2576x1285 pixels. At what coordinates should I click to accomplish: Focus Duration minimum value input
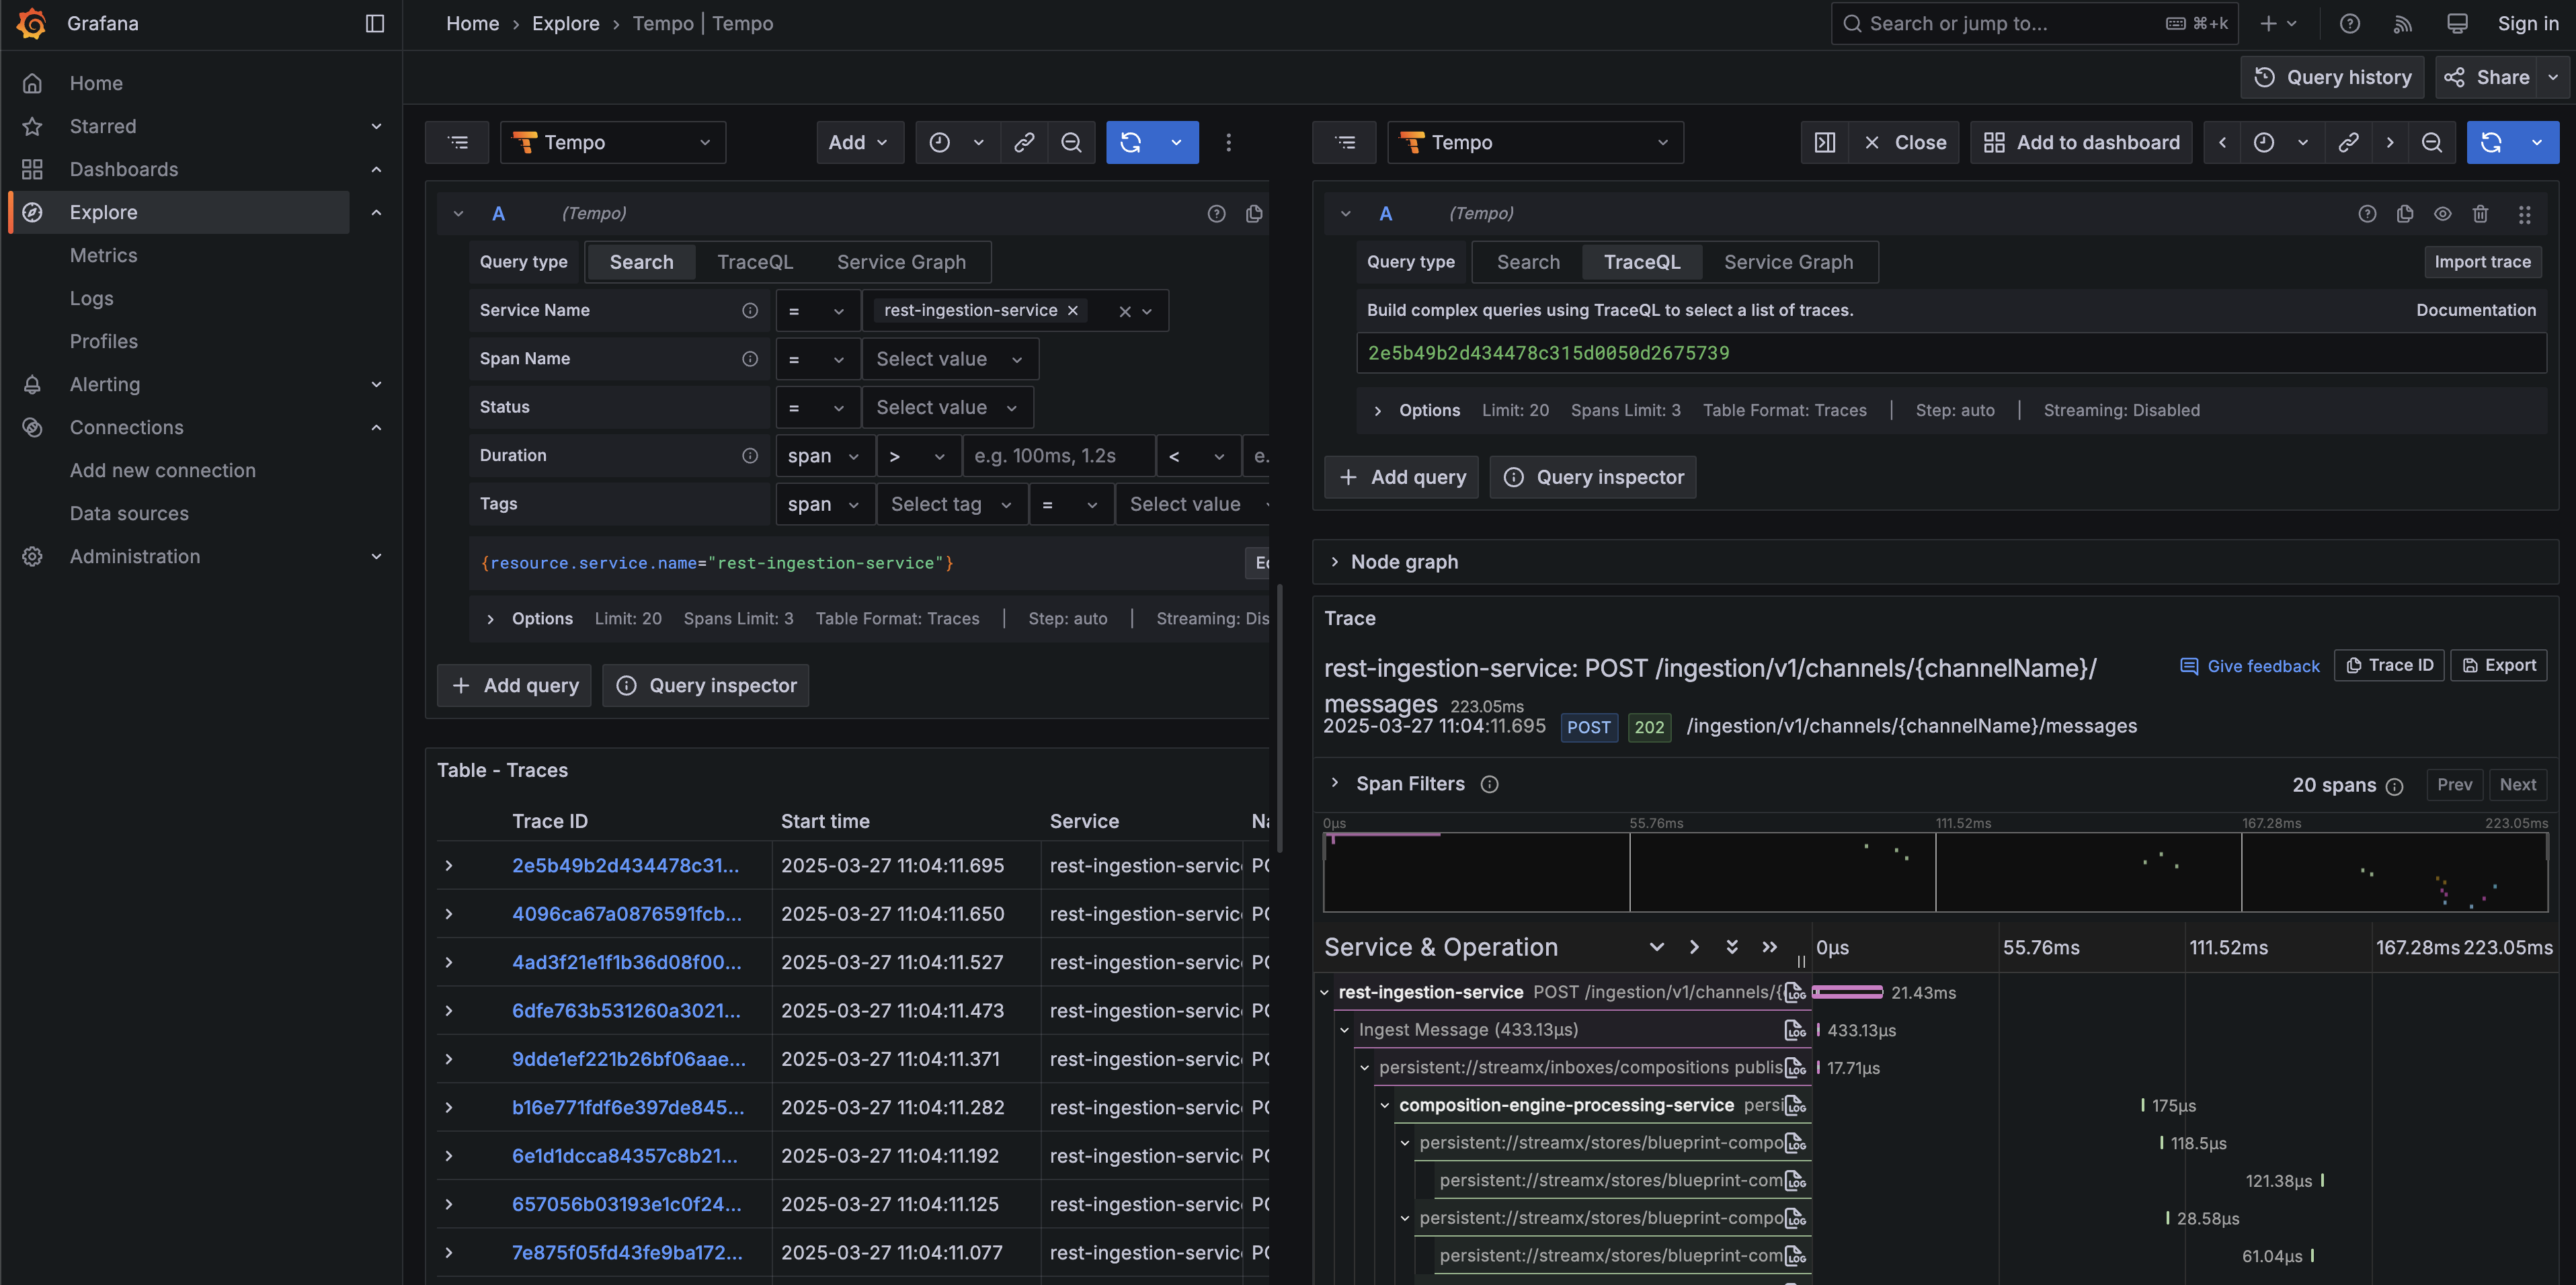coord(1058,456)
